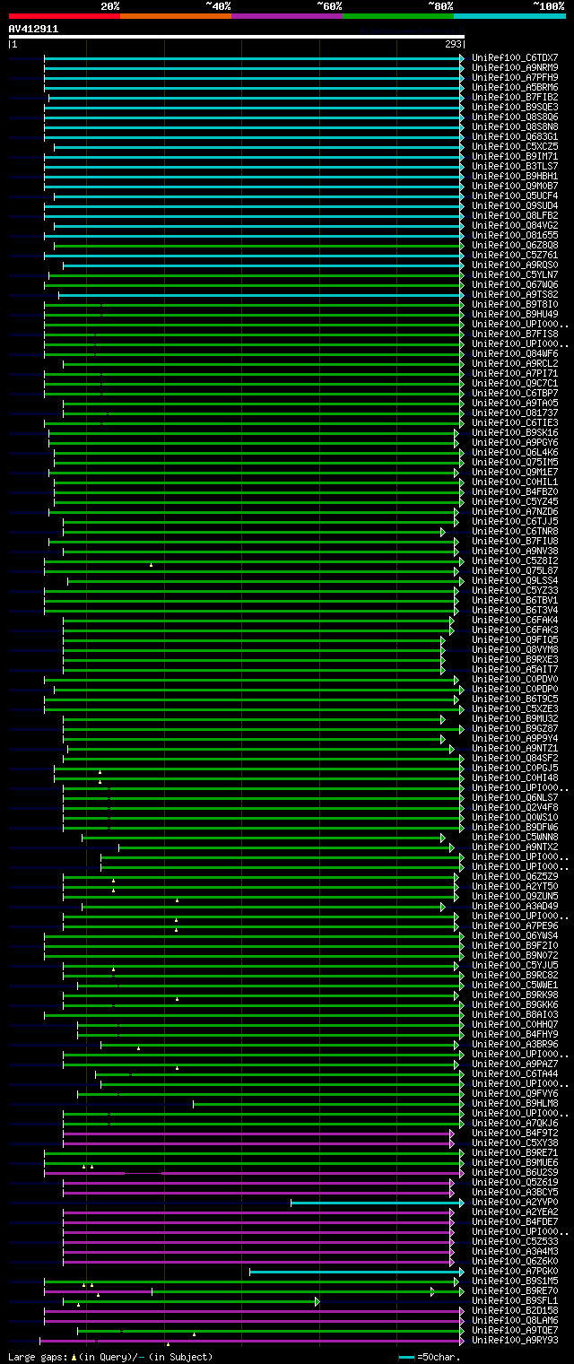Select the UniRef100_B7FIS8 label
The width and height of the screenshot is (574, 1364).
pyautogui.click(x=515, y=334)
